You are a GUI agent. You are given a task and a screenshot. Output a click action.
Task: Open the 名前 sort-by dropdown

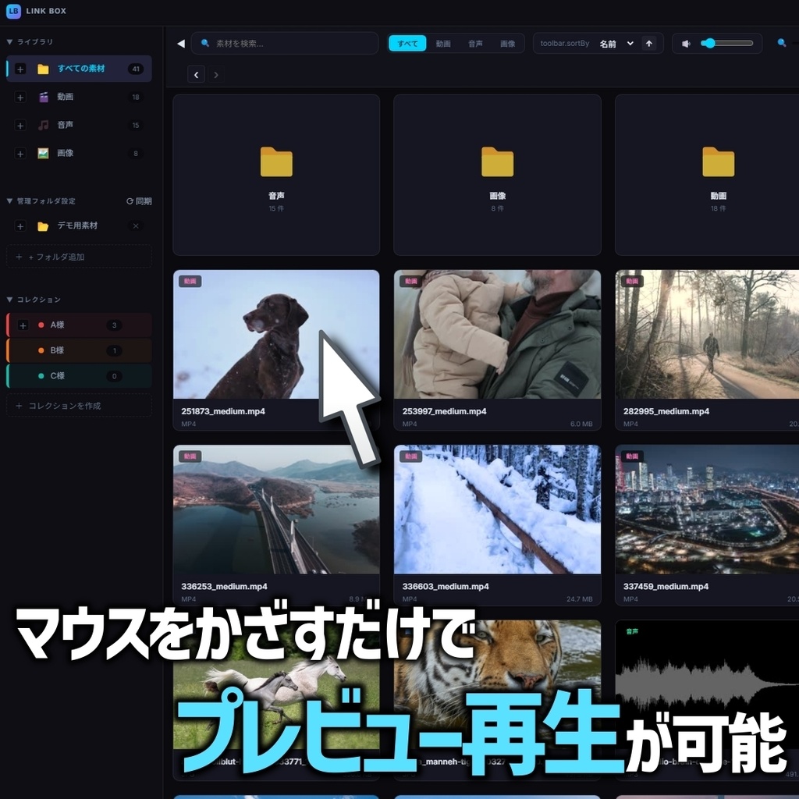616,44
